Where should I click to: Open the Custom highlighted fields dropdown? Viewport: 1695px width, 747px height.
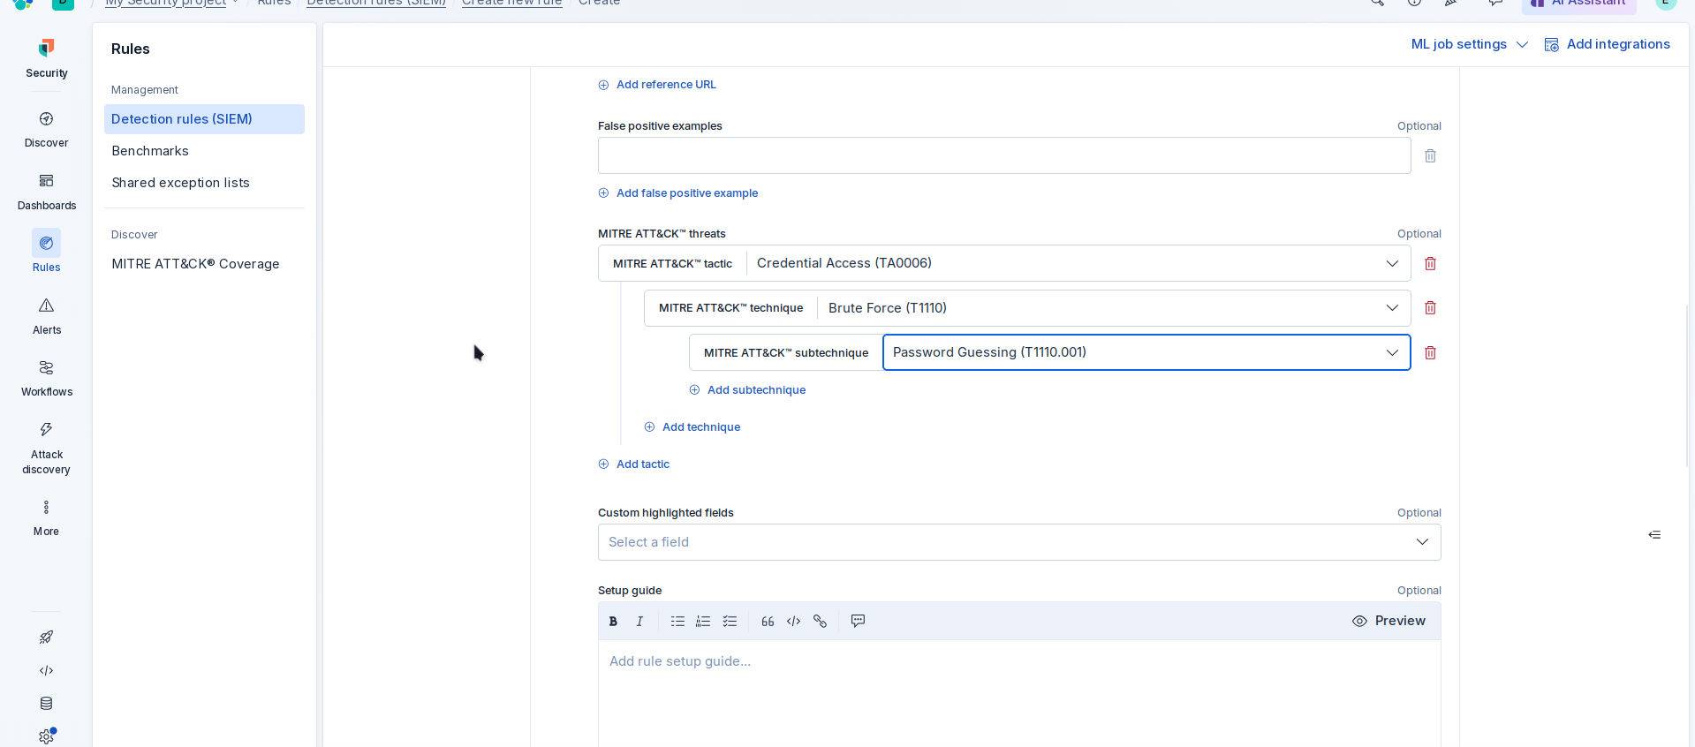pyautogui.click(x=1421, y=542)
